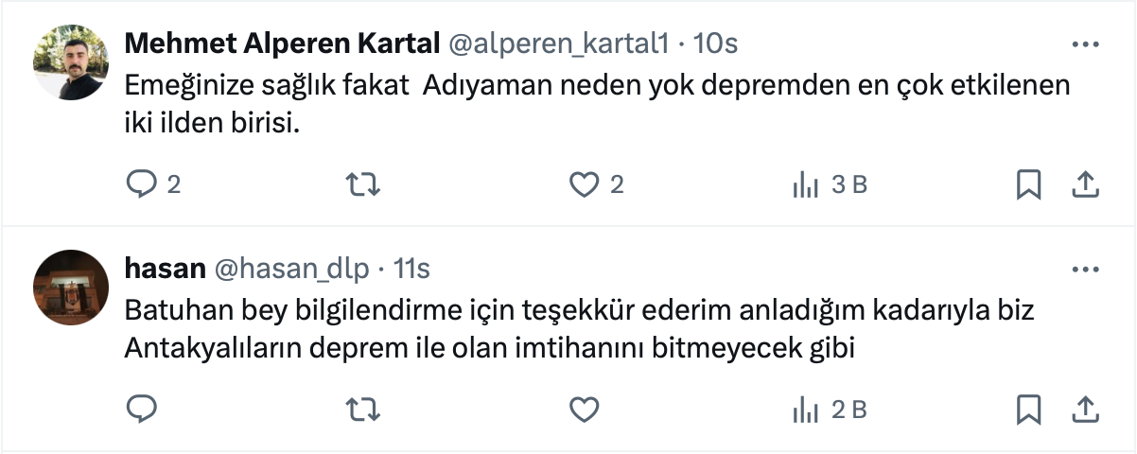The width and height of the screenshot is (1137, 454).
Task: Click the Mehmet Alperen Kartal display name
Action: pos(283,44)
